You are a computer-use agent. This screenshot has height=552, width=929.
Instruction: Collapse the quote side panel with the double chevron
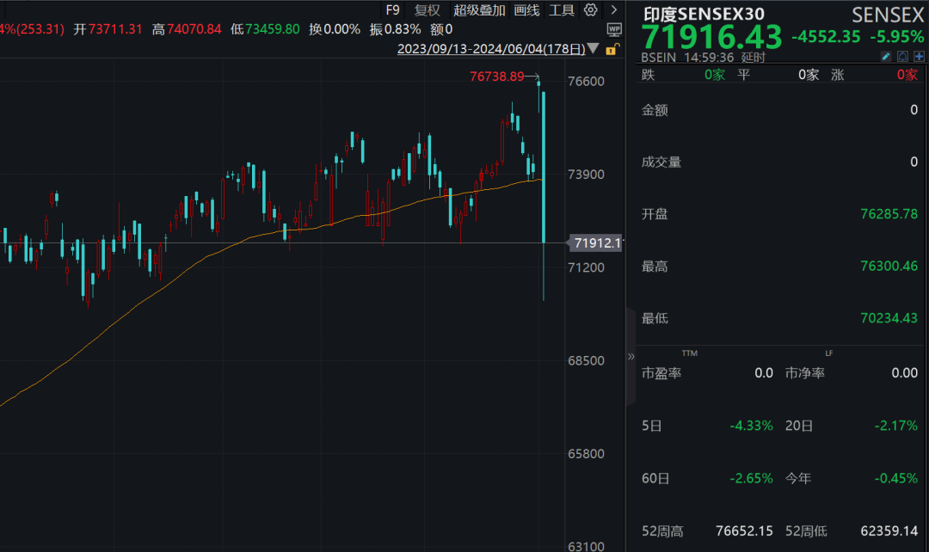coord(631,356)
